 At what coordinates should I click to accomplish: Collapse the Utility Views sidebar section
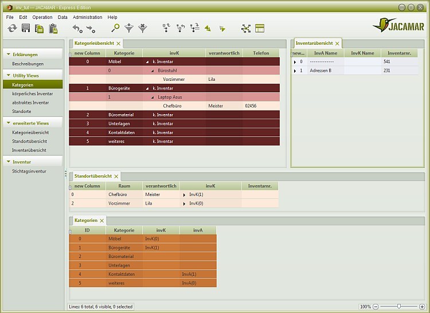click(9, 75)
